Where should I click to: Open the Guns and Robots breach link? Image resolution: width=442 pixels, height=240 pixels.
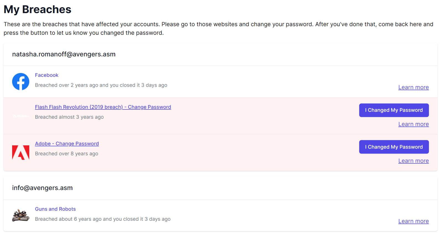pyautogui.click(x=55, y=209)
